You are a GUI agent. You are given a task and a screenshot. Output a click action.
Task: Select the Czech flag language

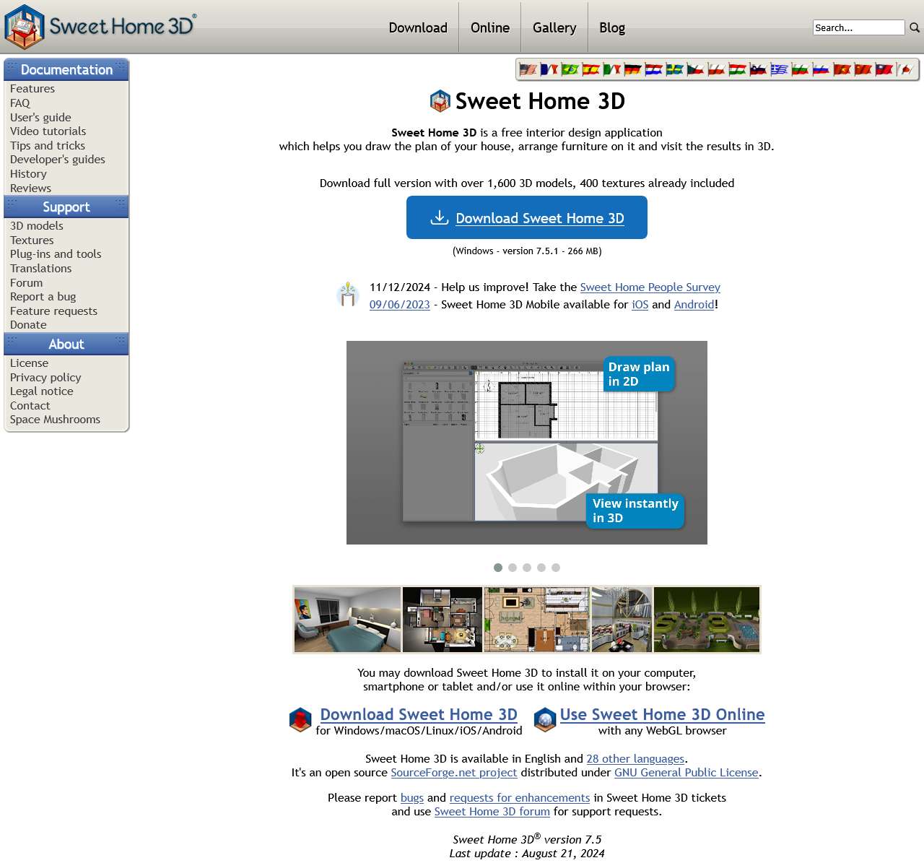[696, 69]
